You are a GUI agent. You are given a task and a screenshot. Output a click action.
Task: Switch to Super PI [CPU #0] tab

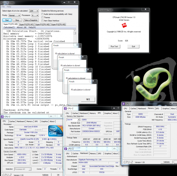point(11,24)
